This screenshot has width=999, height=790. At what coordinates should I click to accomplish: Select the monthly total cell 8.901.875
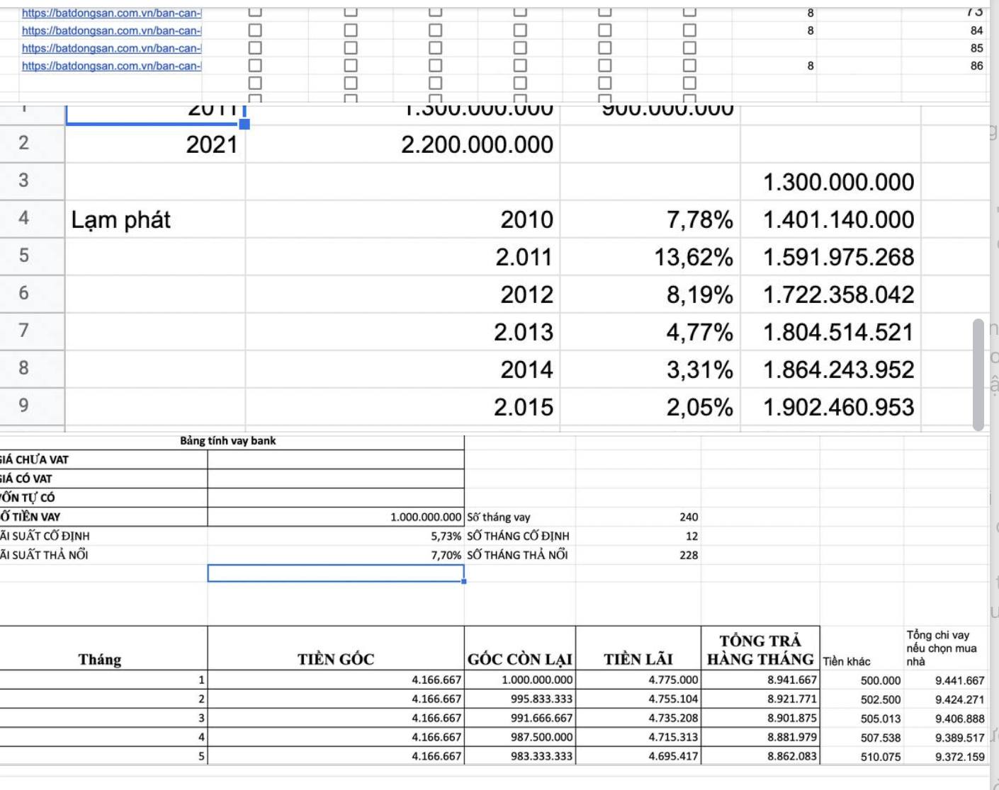pyautogui.click(x=760, y=718)
